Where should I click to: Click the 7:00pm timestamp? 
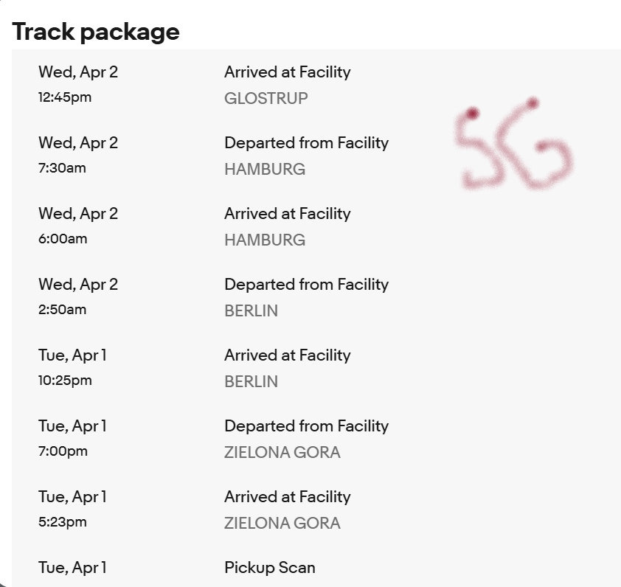(63, 451)
